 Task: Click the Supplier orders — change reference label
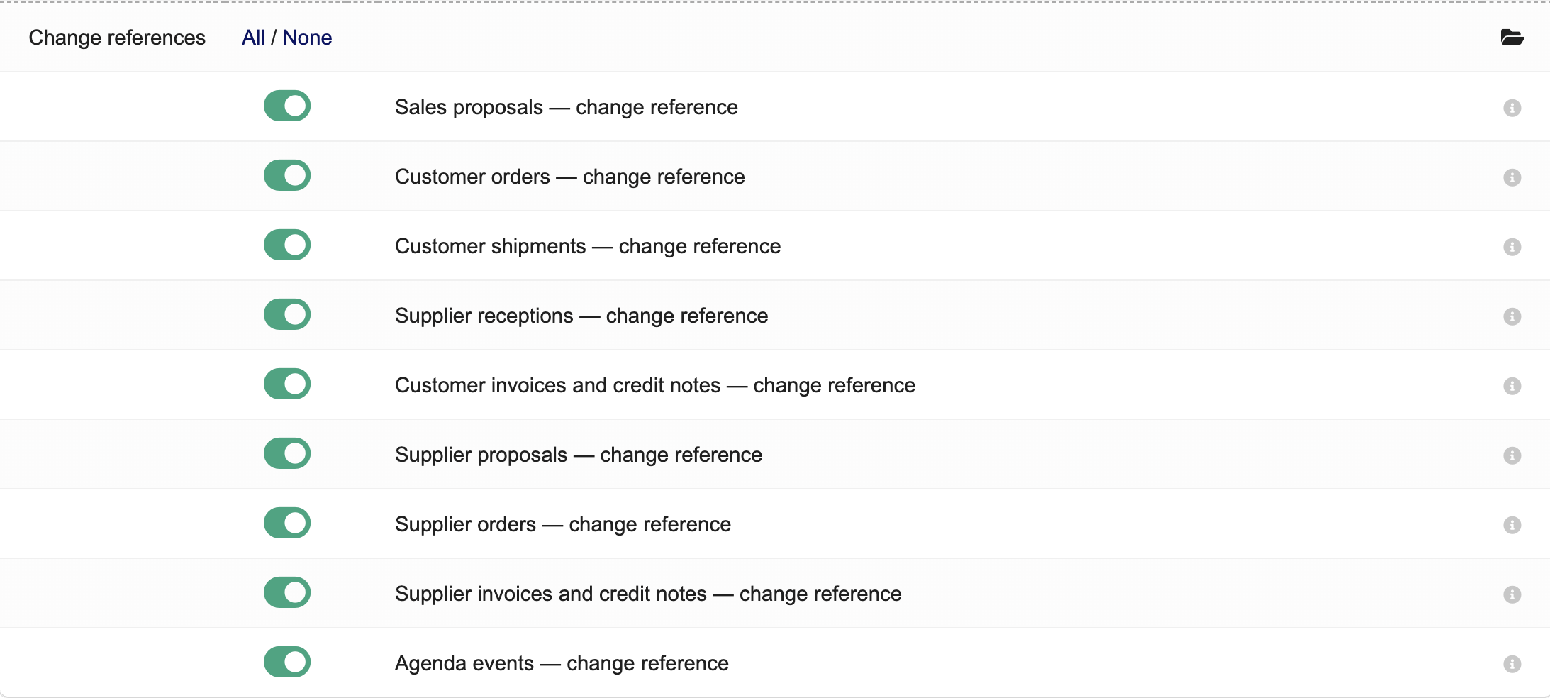pos(562,524)
